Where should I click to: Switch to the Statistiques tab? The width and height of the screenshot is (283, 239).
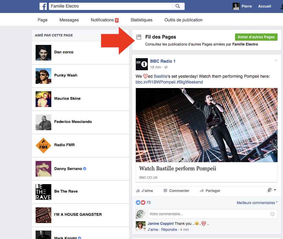tap(141, 20)
